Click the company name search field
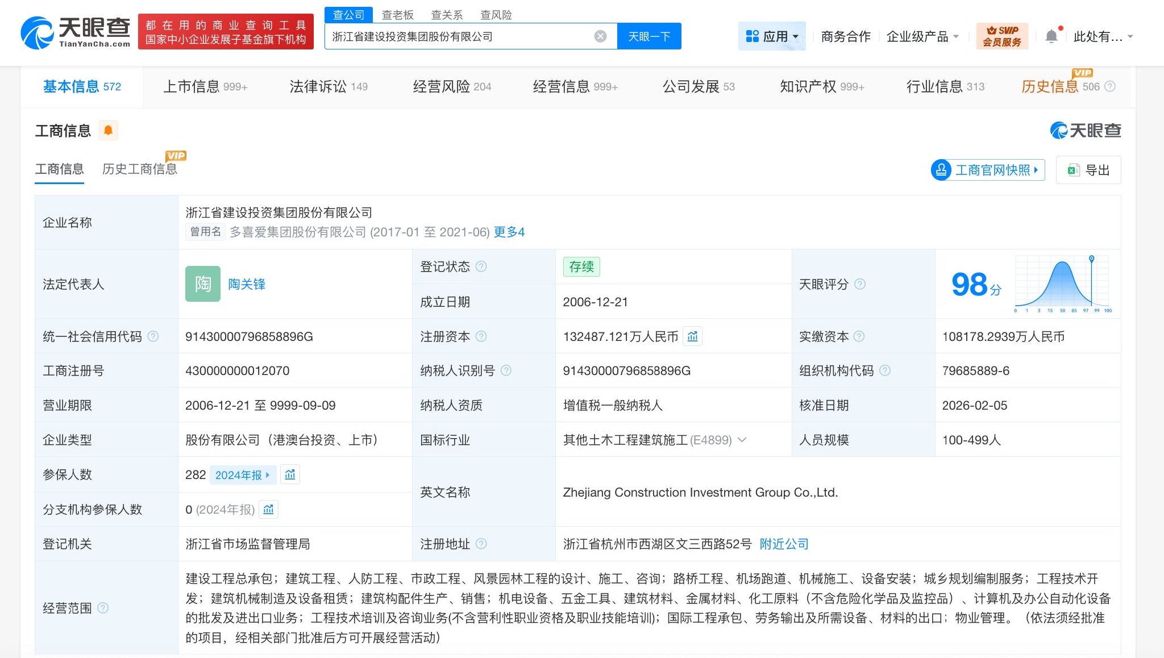This screenshot has height=658, width=1164. (x=460, y=36)
